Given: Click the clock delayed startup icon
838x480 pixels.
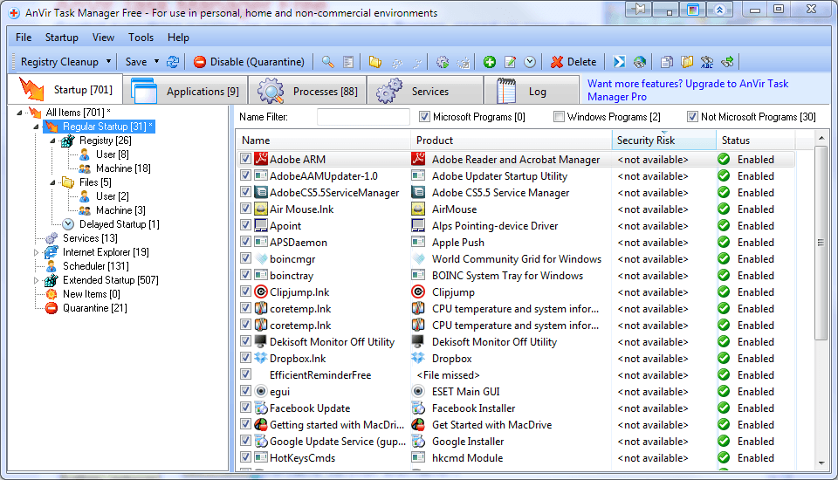Looking at the screenshot, I should click(530, 62).
